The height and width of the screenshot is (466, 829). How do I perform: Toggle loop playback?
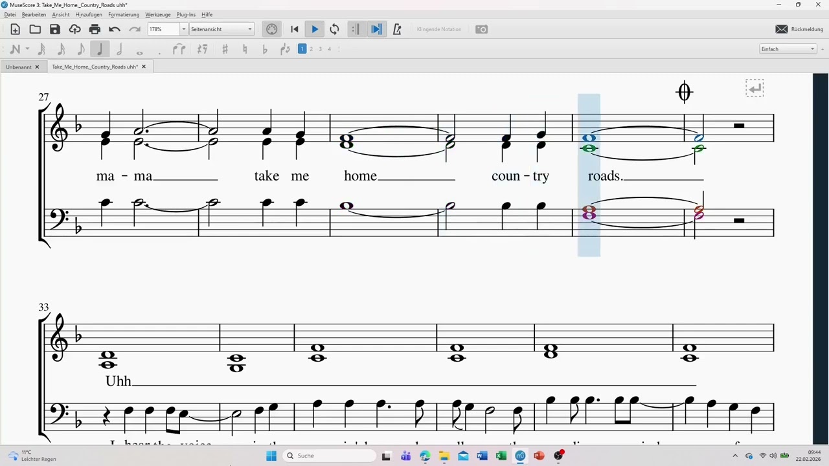pos(334,29)
